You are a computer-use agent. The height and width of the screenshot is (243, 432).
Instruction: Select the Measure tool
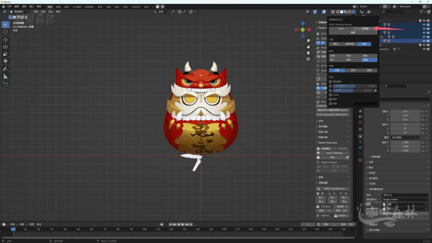5,76
